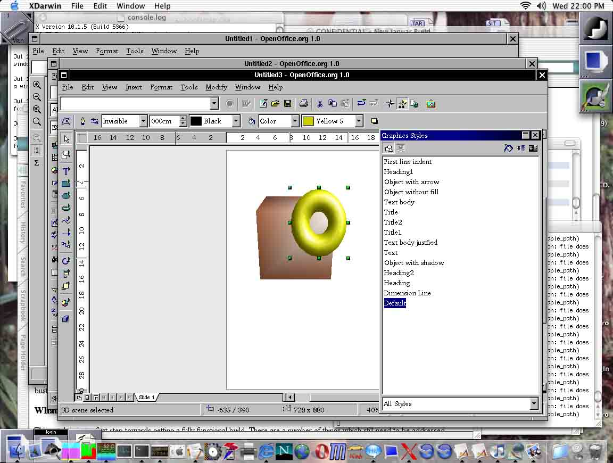This screenshot has height=463, width=613.
Task: Cut the selection with the scissors icon
Action: [320, 104]
